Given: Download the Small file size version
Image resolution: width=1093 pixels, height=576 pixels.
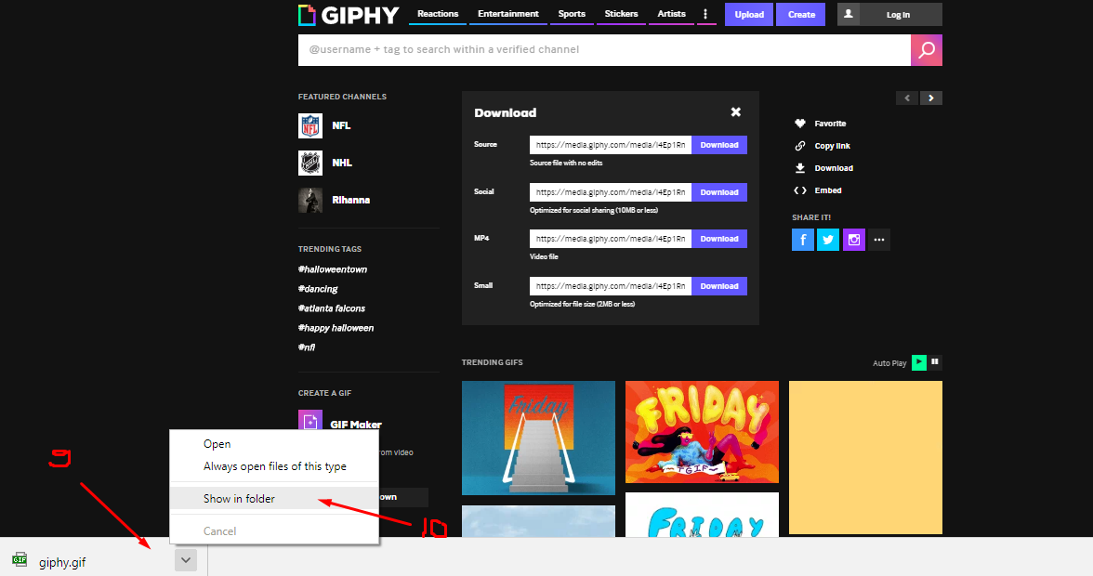Looking at the screenshot, I should tap(719, 286).
